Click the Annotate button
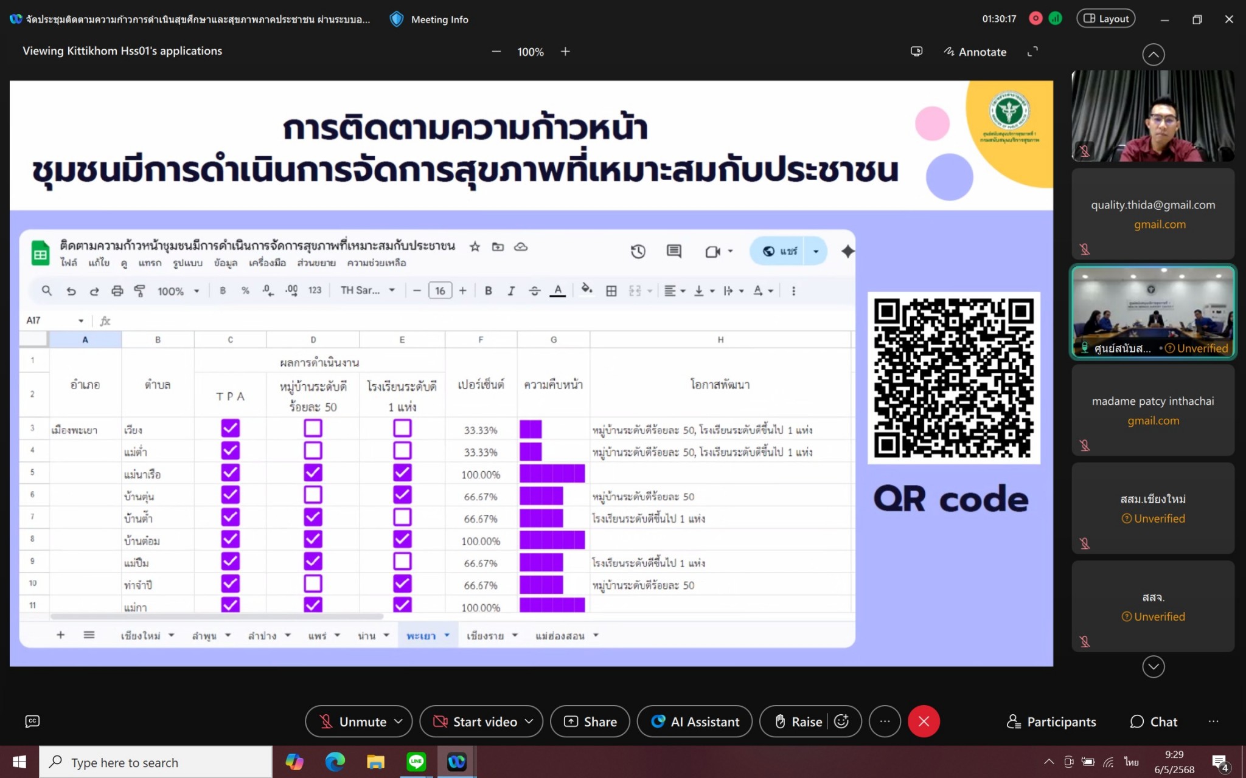1246x778 pixels. 975,52
